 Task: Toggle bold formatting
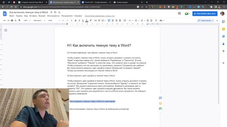click(x=76, y=20)
